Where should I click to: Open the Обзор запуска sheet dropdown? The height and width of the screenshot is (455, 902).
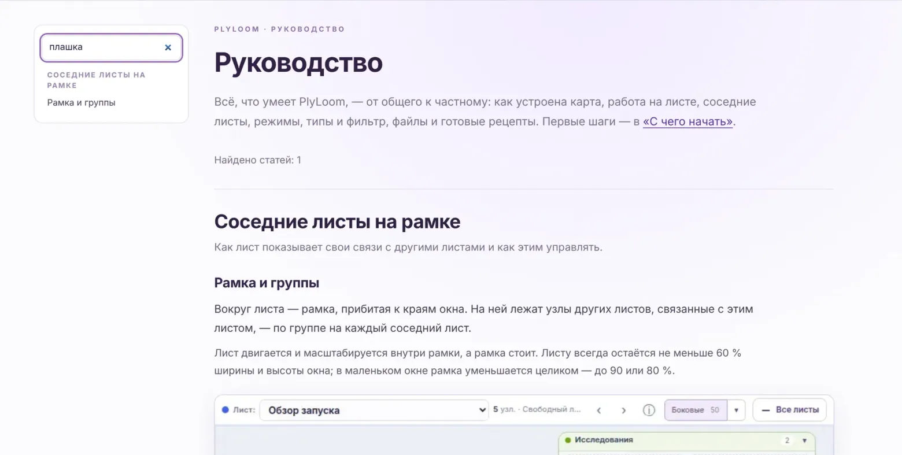[374, 410]
